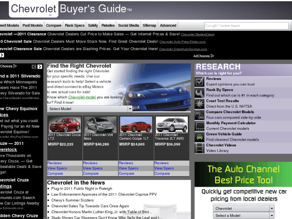Open Law Enforcement Approves Caprice PPV article

[104, 194]
